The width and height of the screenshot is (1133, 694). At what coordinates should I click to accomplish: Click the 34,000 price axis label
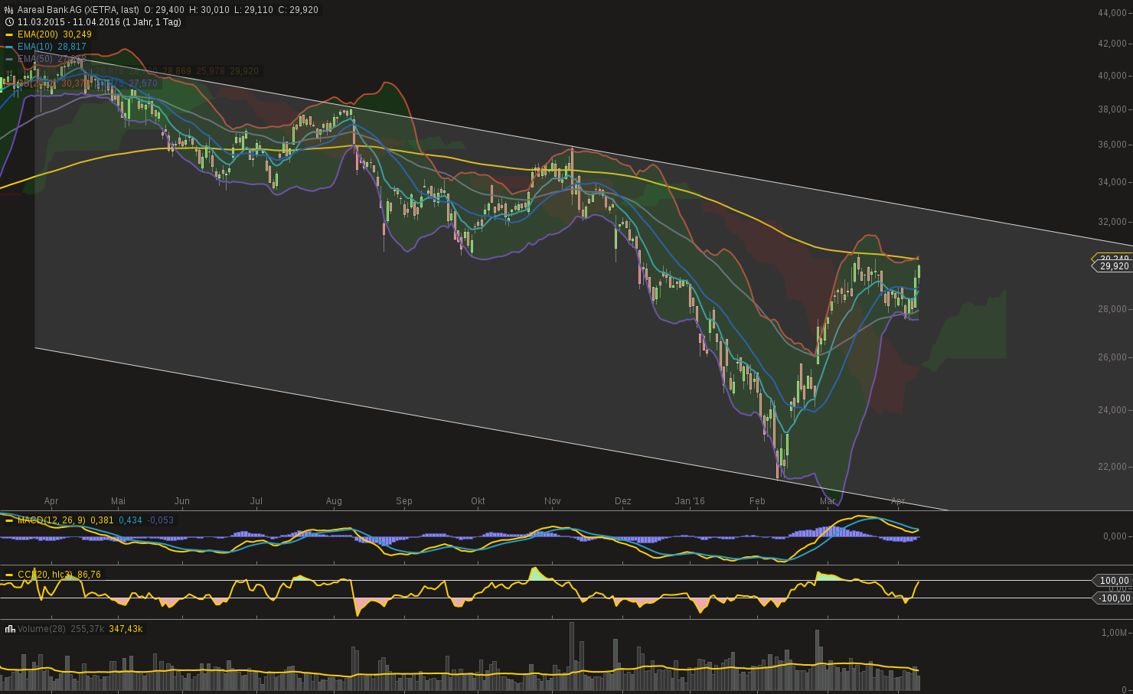1112,182
